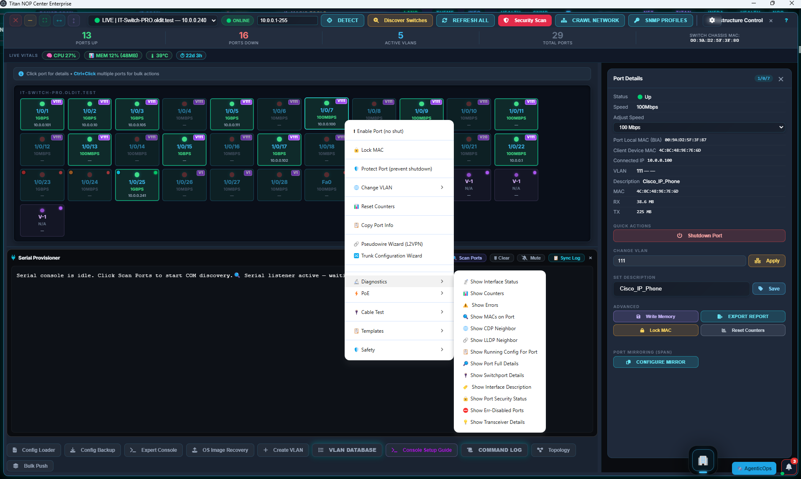
Task: Click the magnifier icon for Show MACs on Port
Action: [466, 317]
